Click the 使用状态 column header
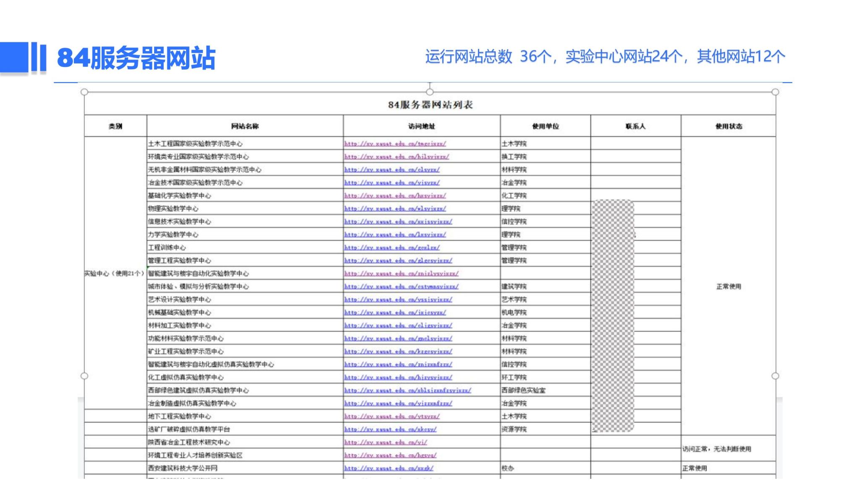The image size is (860, 483). 729,126
